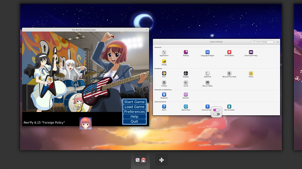Add a new workspace with plus button
Screen dimensions: 302x169
coord(161,160)
